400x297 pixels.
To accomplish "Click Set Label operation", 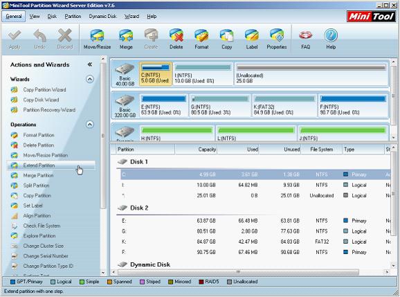I will click(33, 206).
